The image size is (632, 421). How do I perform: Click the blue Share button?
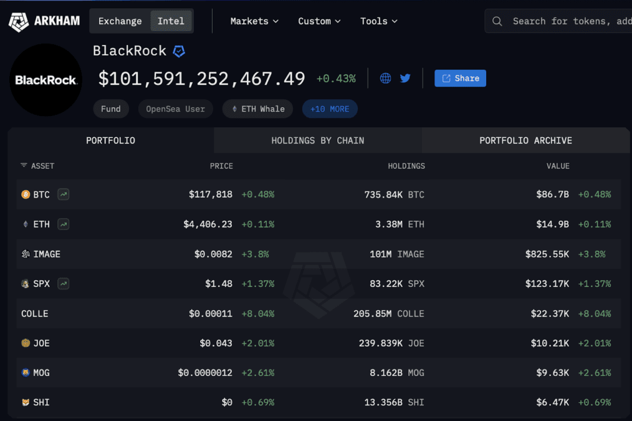(x=460, y=78)
